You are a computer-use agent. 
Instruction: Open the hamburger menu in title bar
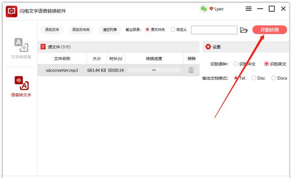248,9
